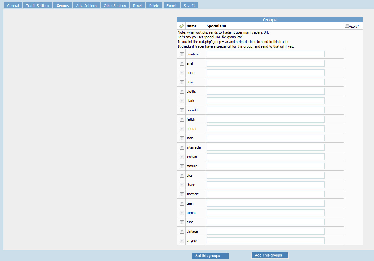The width and height of the screenshot is (374, 261).
Task: Focus the Special URL field for amateur
Action: coord(266,54)
